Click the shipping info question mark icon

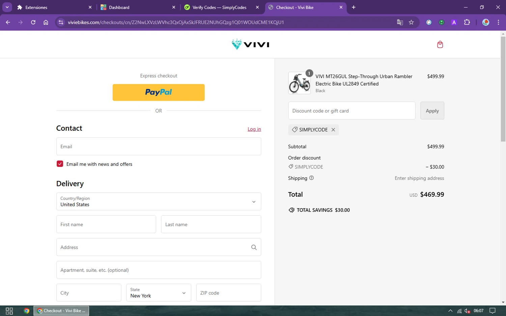(x=311, y=178)
